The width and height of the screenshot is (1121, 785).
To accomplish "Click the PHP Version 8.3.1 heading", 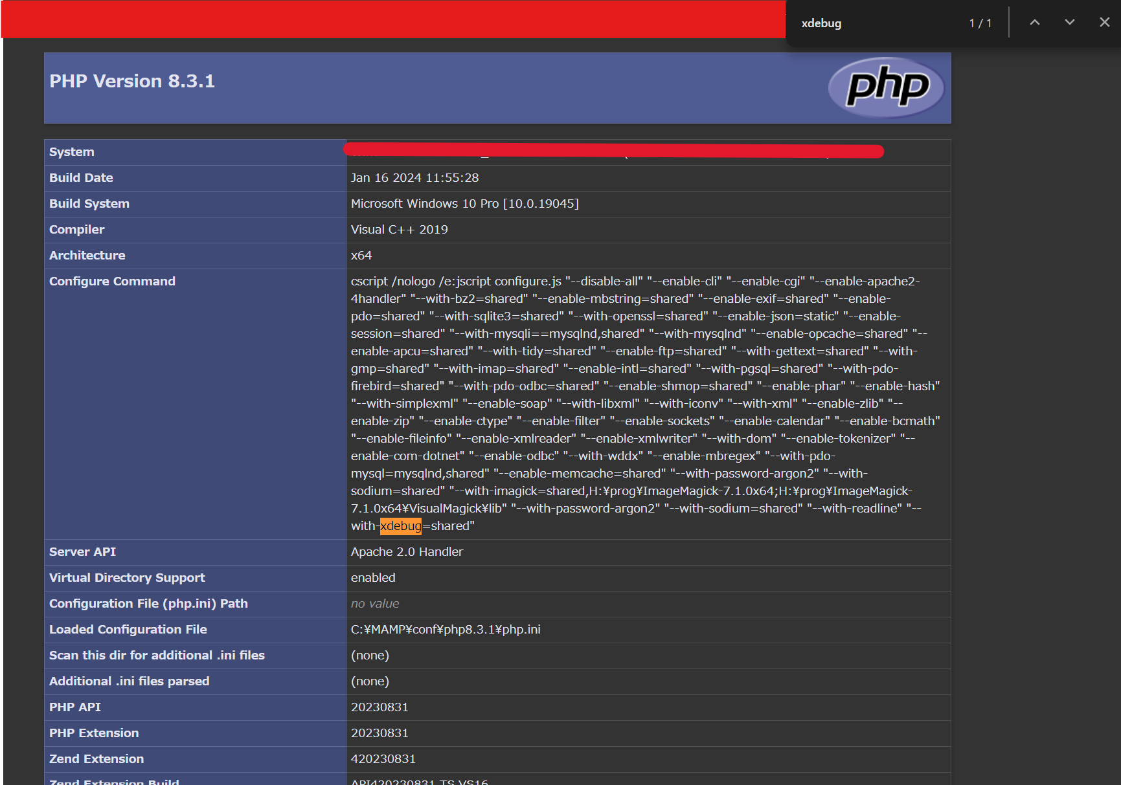I will 132,80.
